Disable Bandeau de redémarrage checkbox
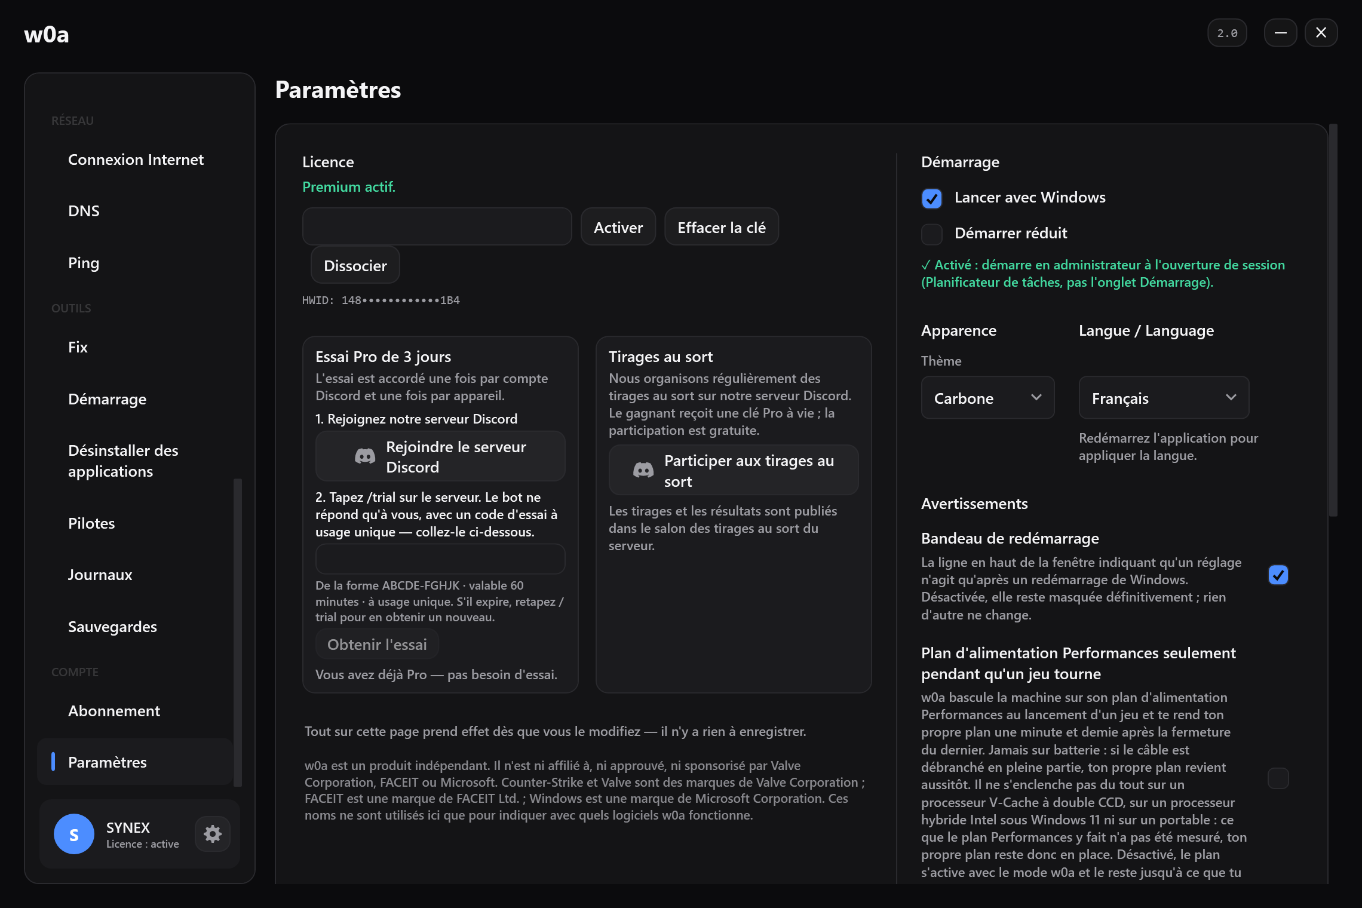The image size is (1362, 908). tap(1278, 575)
